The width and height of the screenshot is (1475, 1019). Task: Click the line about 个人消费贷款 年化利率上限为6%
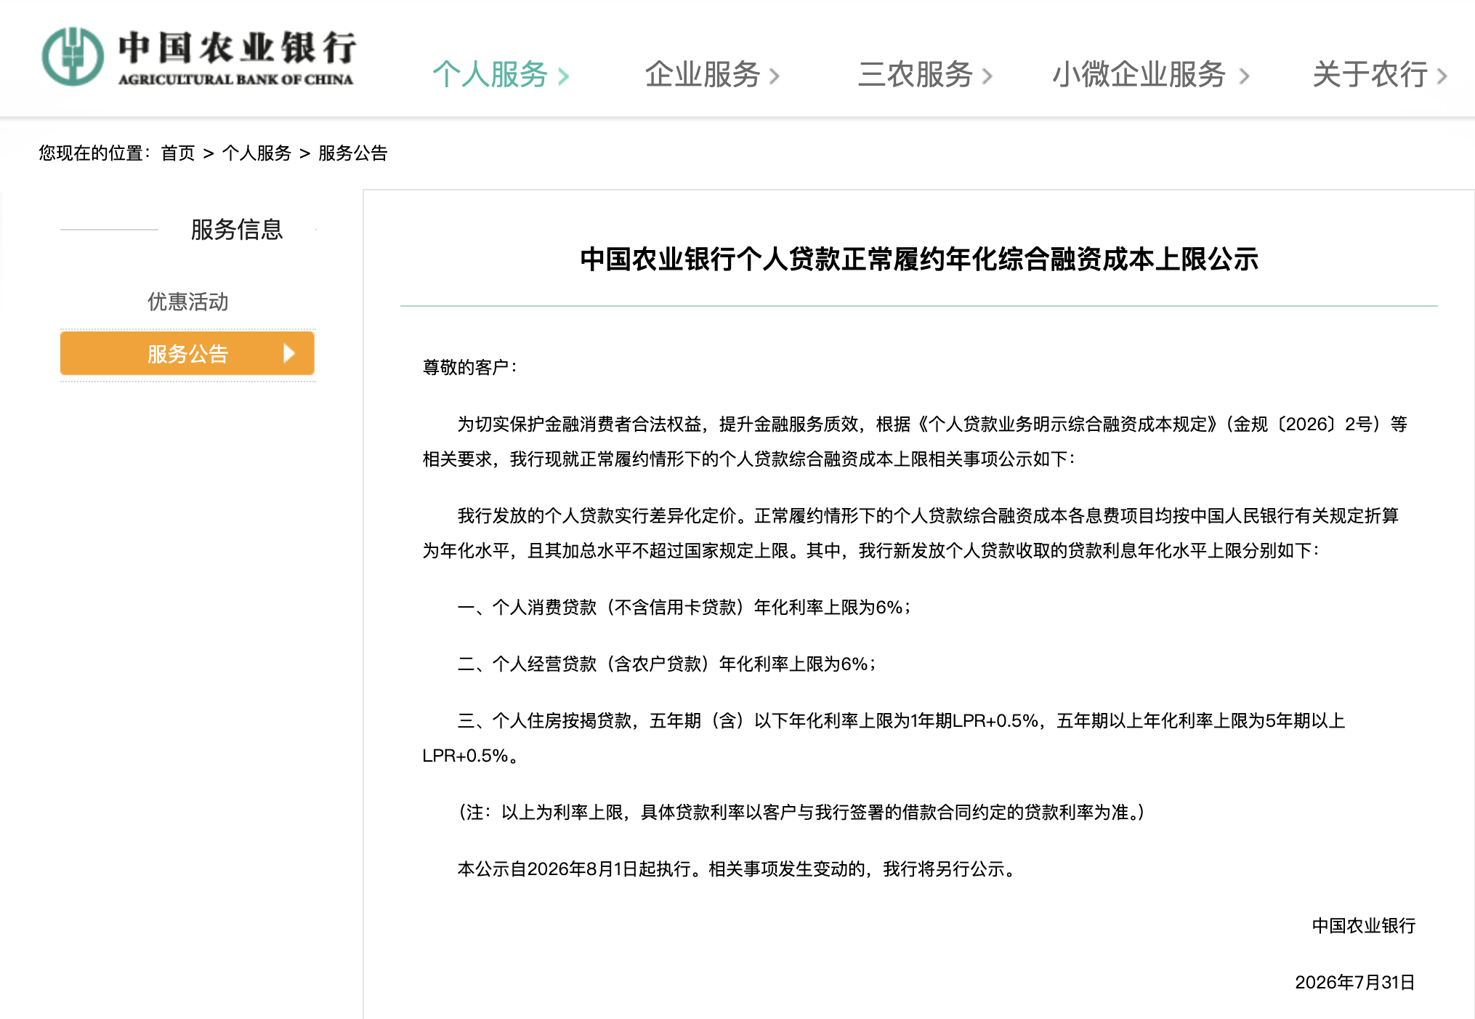point(684,607)
